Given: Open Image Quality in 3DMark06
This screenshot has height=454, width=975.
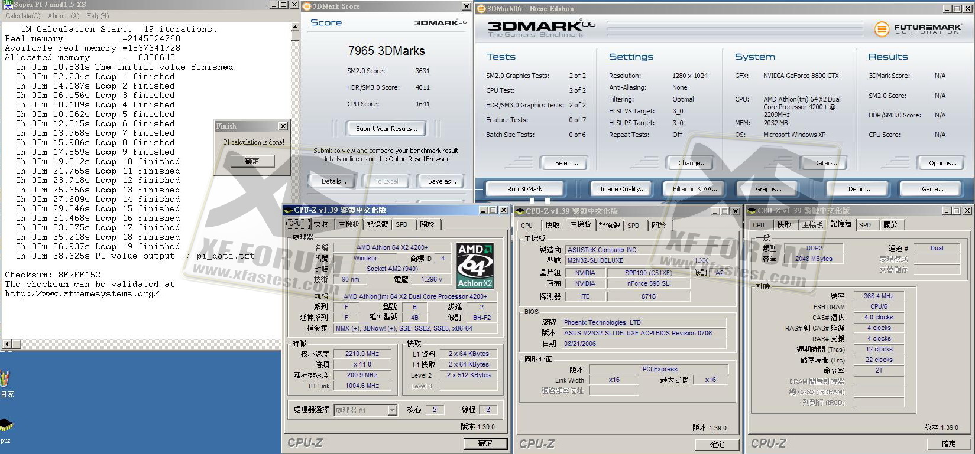Looking at the screenshot, I should [622, 189].
